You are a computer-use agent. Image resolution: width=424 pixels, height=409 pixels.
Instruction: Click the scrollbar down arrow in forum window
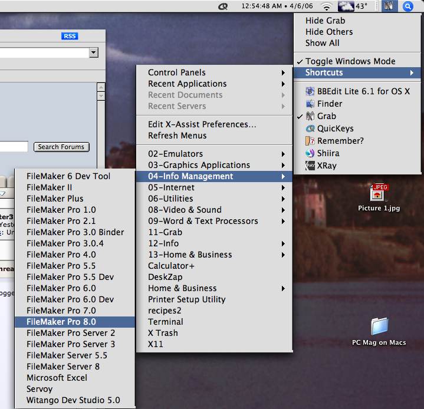pos(101,95)
